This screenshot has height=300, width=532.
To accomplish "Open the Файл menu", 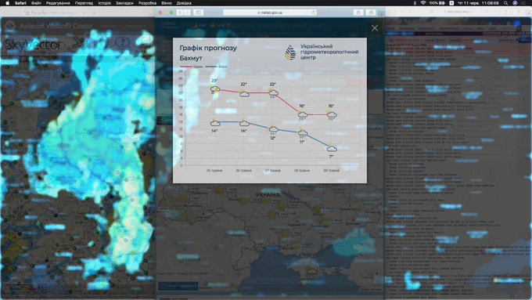I will [x=36, y=3].
